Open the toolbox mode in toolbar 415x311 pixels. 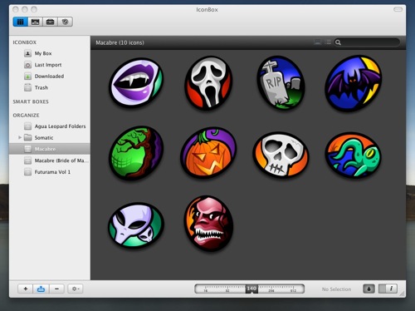click(50, 22)
